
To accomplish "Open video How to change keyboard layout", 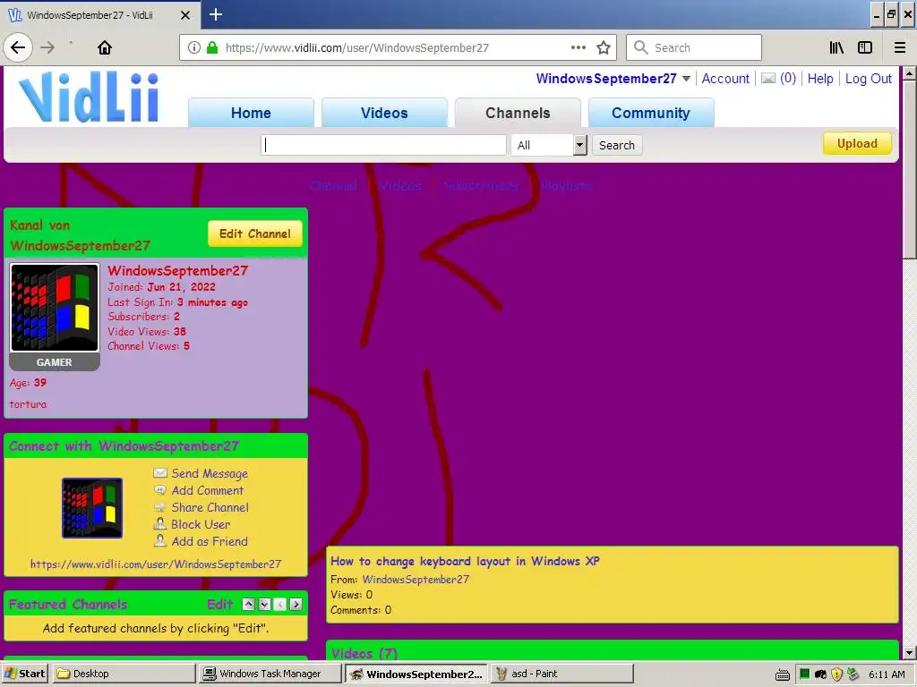I will coord(465,561).
